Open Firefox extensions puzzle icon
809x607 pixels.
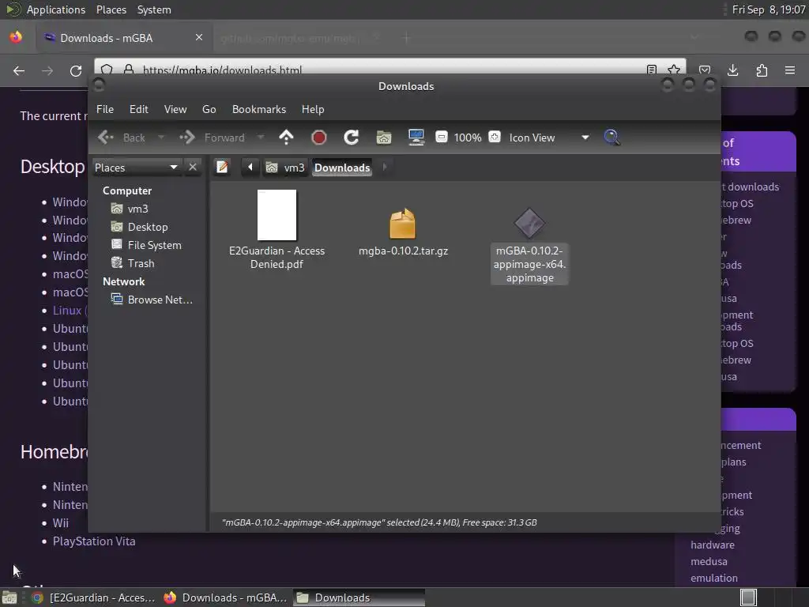762,70
